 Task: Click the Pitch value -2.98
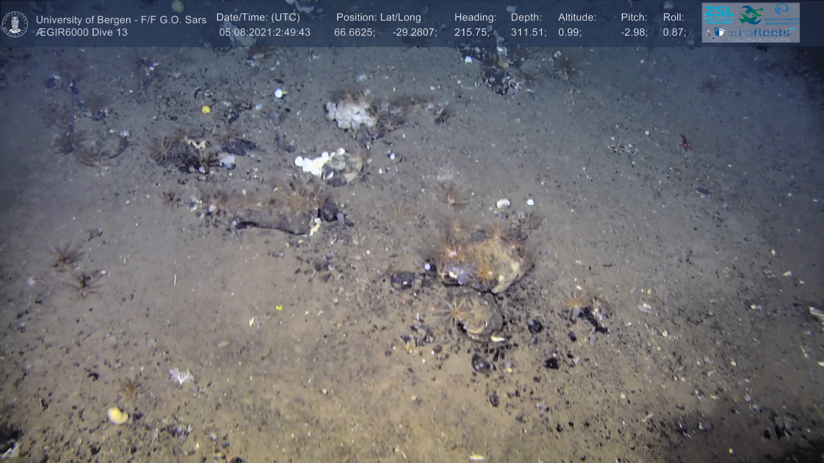(x=634, y=32)
